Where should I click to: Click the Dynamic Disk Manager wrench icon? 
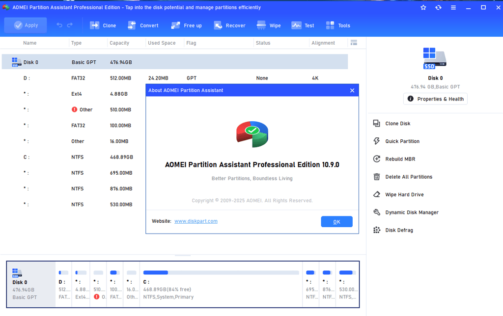click(377, 212)
